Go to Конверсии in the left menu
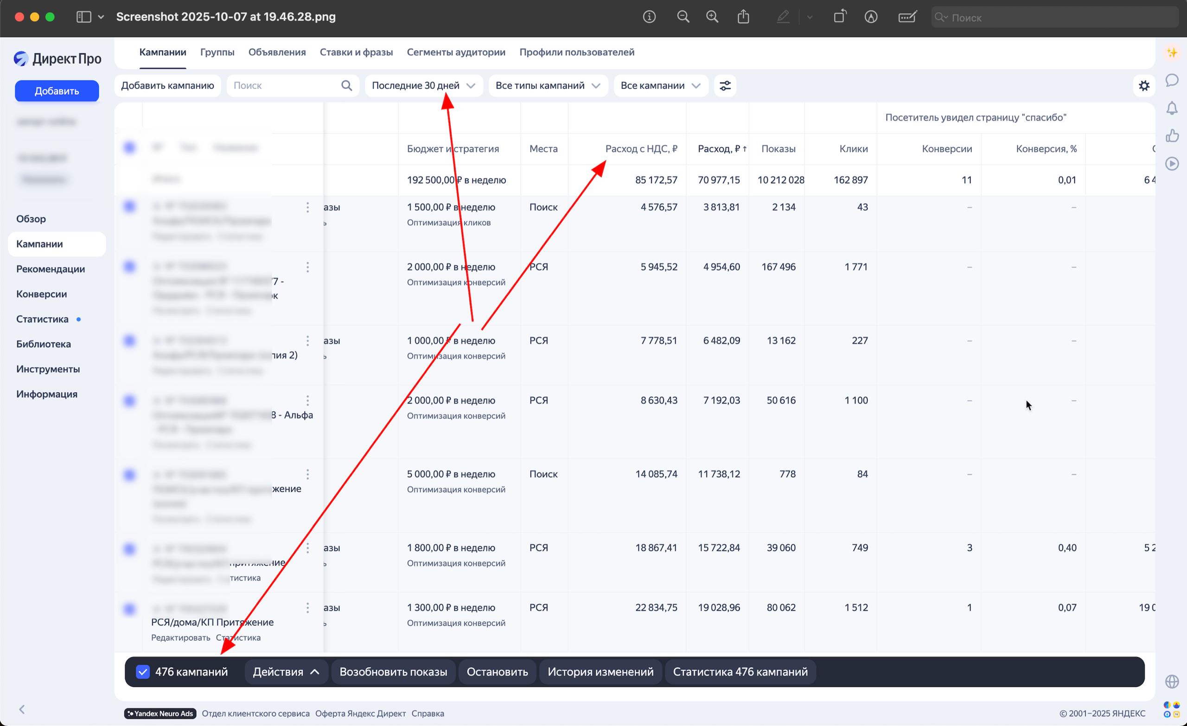 pyautogui.click(x=41, y=294)
